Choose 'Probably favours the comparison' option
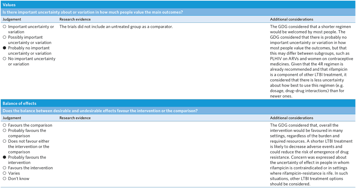Image resolution: width=356 pixels, height=188 pixels. tap(5, 131)
